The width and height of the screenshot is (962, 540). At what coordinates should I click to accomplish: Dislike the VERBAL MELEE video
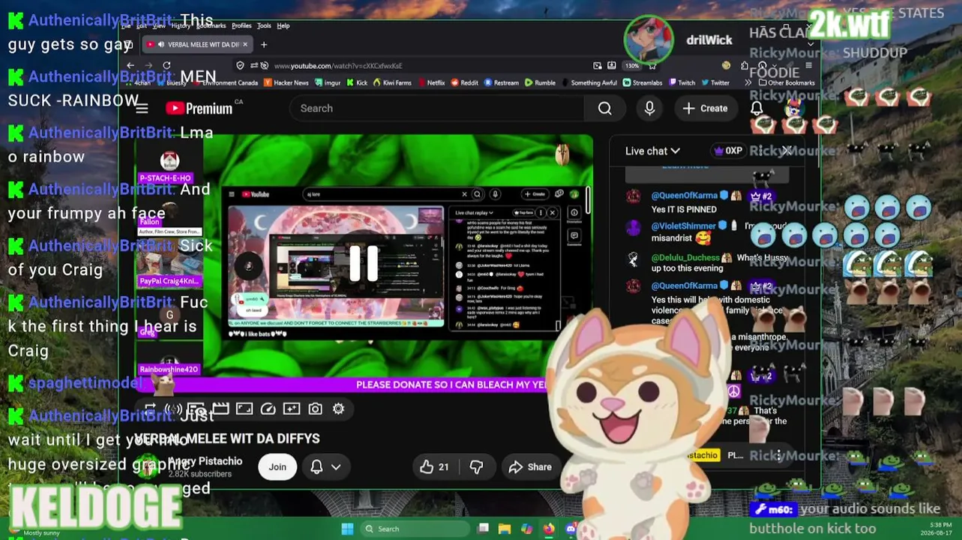[x=476, y=466]
